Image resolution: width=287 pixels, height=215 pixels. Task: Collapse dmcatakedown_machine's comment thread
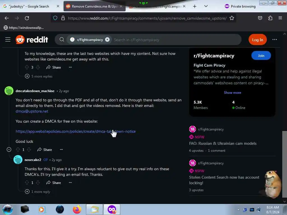tap(9, 149)
